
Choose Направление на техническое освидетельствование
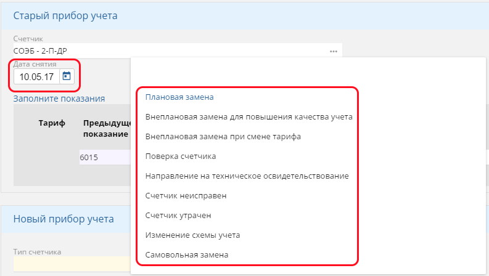[x=247, y=176]
